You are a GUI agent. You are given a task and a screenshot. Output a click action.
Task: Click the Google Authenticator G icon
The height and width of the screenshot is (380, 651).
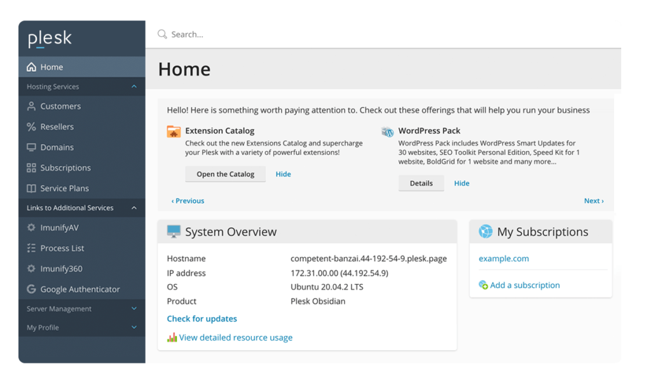coord(31,289)
